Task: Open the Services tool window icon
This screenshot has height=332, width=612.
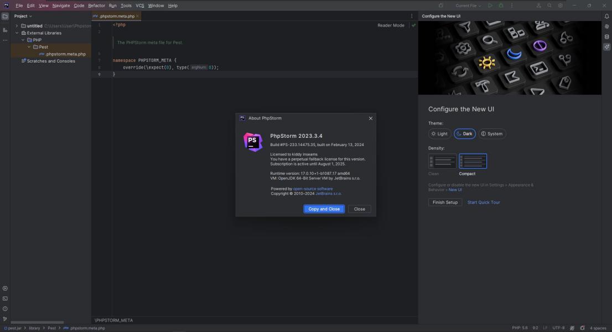Action: 5,289
